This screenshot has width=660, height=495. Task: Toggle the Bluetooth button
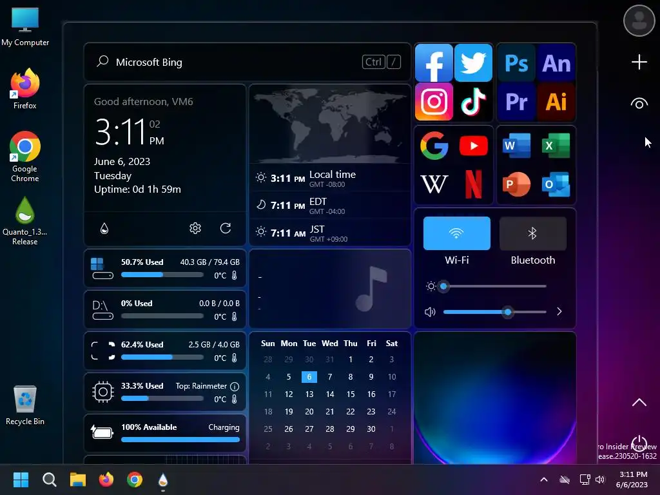[x=533, y=233]
